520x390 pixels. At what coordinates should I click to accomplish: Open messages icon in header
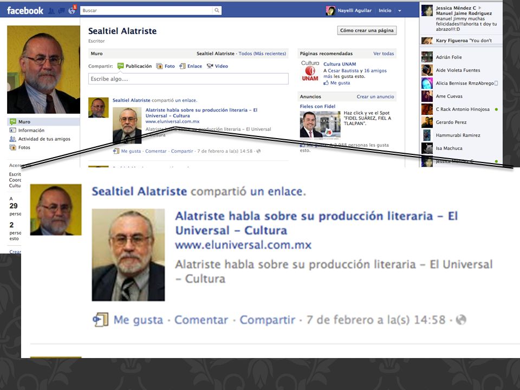pyautogui.click(x=61, y=11)
